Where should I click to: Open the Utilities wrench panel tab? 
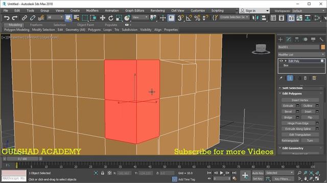[x=321, y=39]
